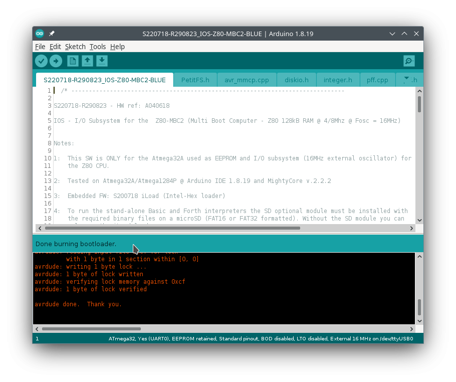Open the tab list dropdown arrow
Viewport: 456px width, 382px height.
tap(406, 79)
